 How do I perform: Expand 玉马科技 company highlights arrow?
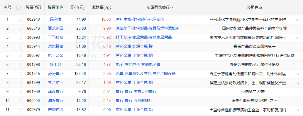pyautogui.click(x=297, y=38)
